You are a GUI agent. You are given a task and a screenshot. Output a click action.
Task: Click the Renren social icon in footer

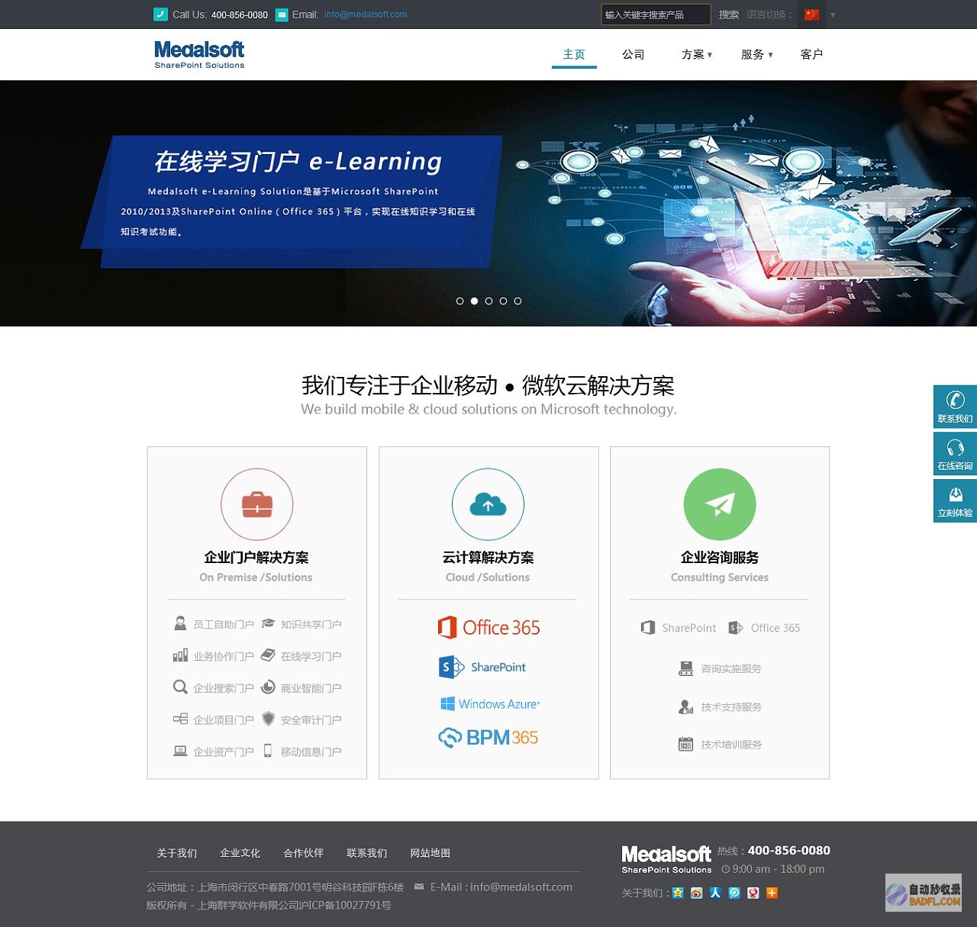click(715, 893)
